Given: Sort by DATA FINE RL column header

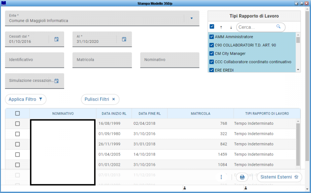Looking at the screenshot, I should pyautogui.click(x=150, y=113).
